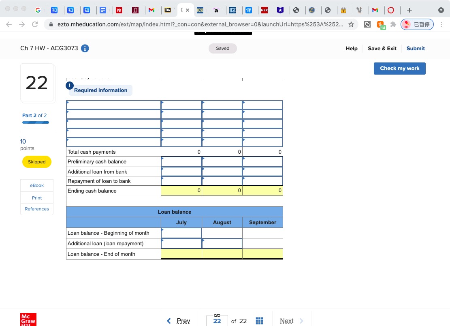Screen dimensions: 450x326
Task: Switch to the Google Docs tab
Action: pos(103,10)
